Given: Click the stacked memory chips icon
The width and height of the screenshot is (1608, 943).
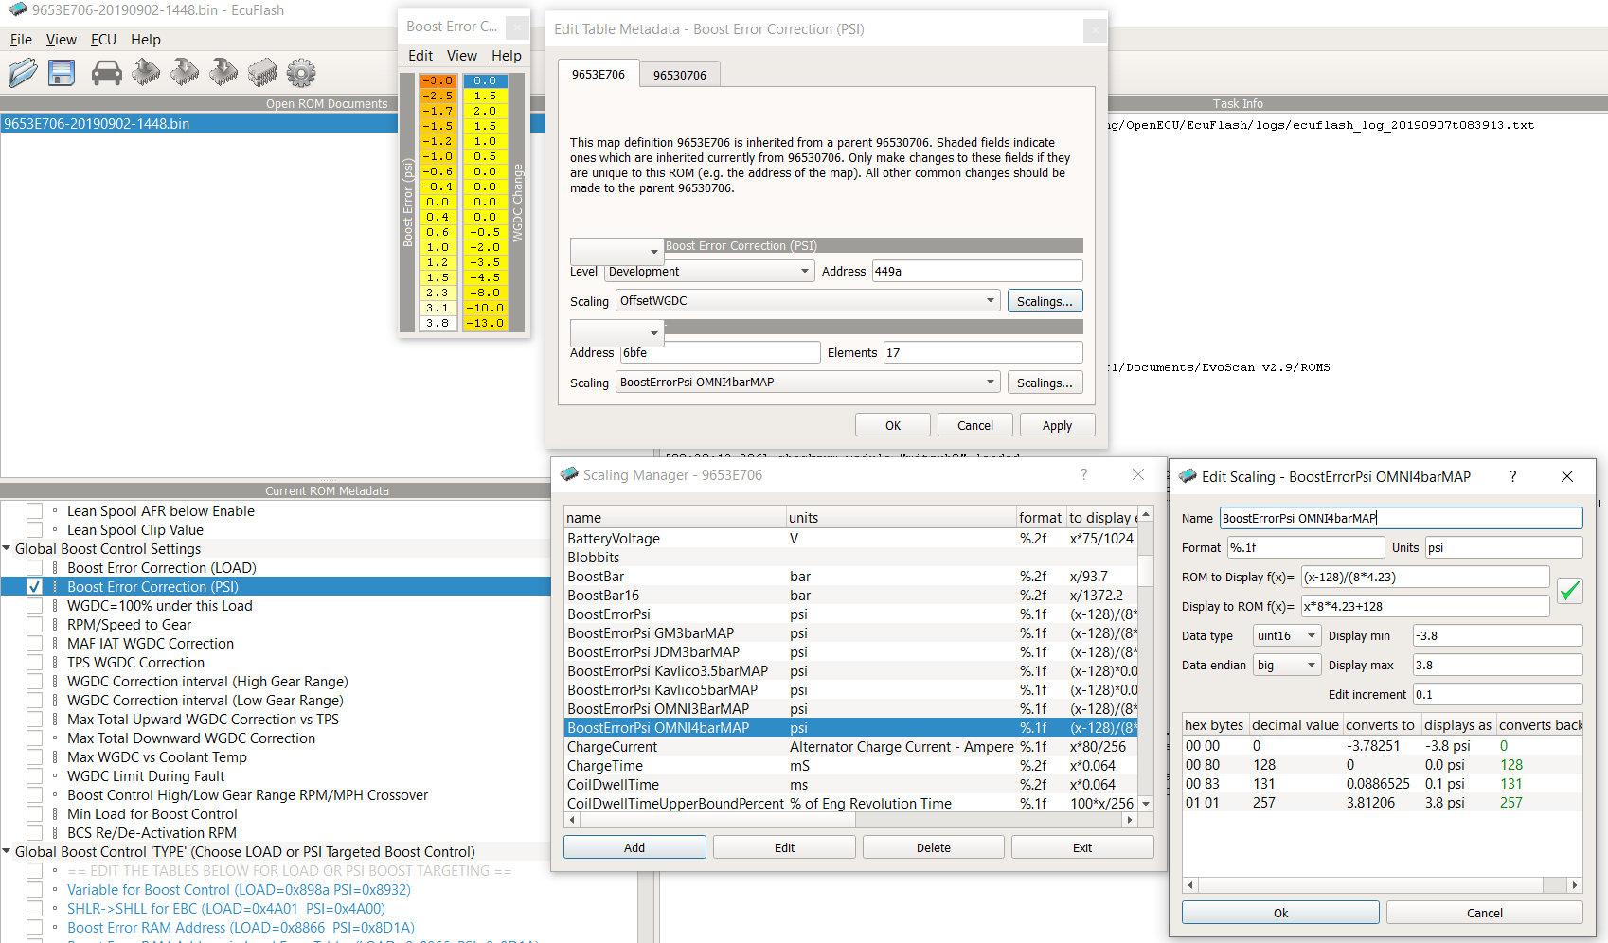Looking at the screenshot, I should click(x=262, y=73).
